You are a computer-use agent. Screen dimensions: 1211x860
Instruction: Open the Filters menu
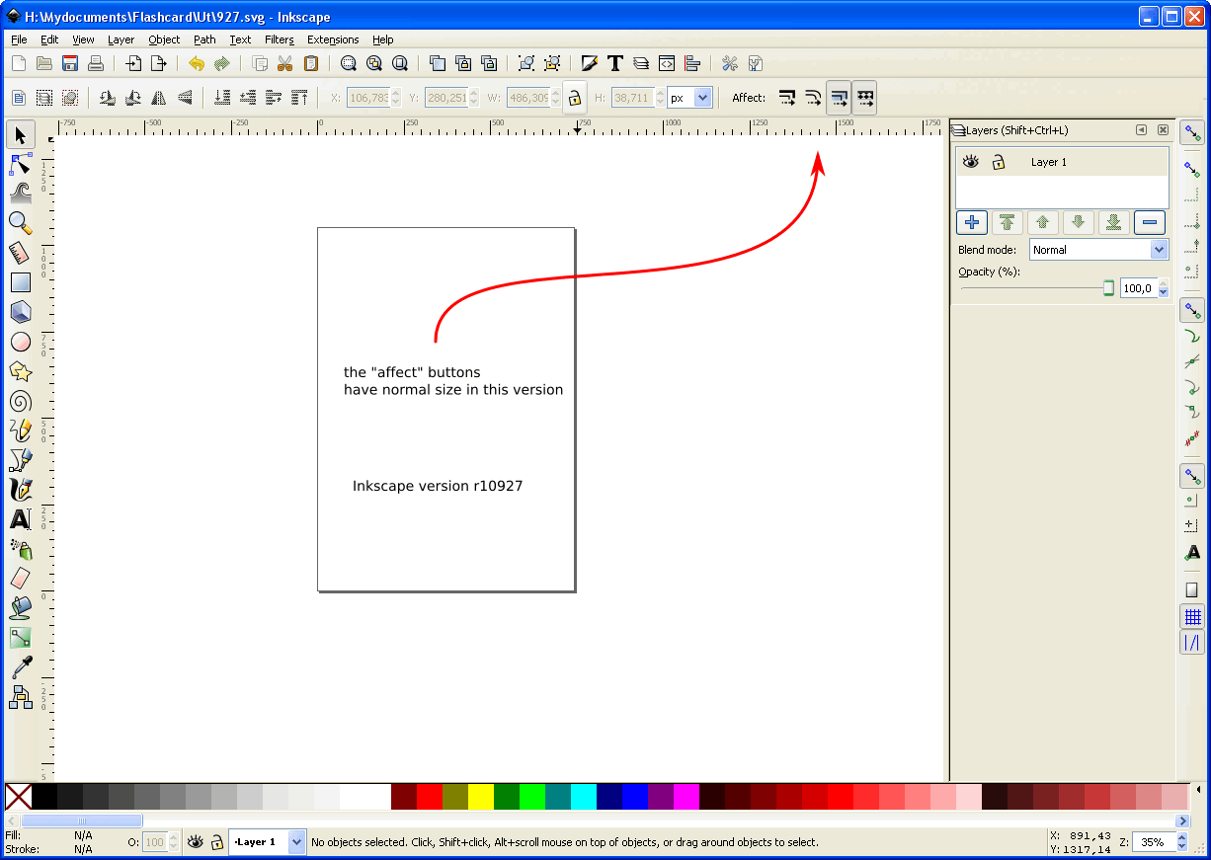click(x=279, y=39)
